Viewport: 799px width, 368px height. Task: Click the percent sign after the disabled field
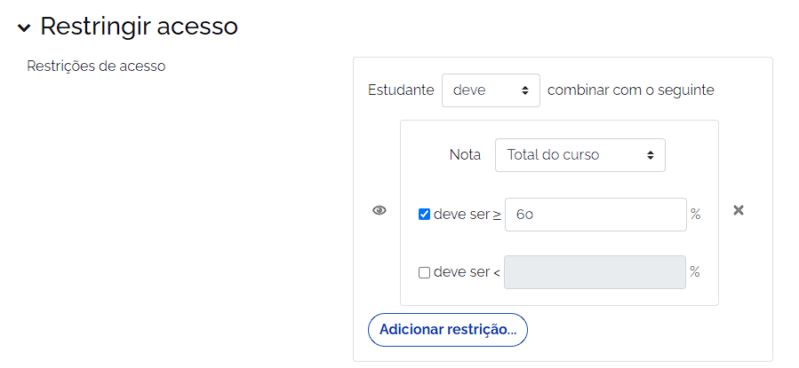[695, 272]
